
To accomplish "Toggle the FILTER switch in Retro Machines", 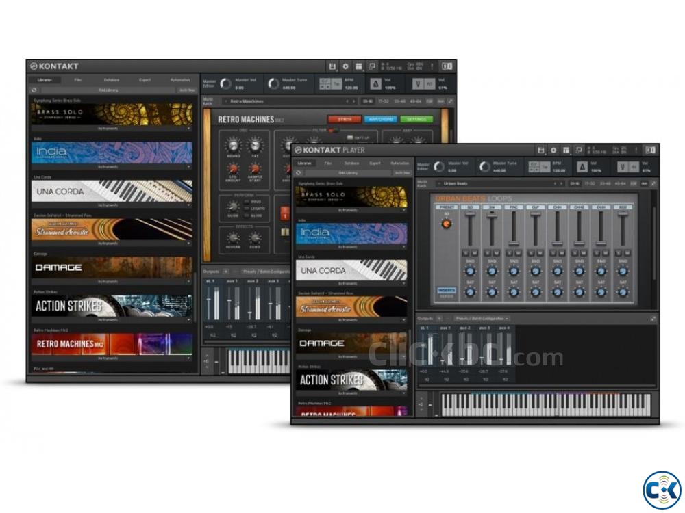I will click(332, 131).
